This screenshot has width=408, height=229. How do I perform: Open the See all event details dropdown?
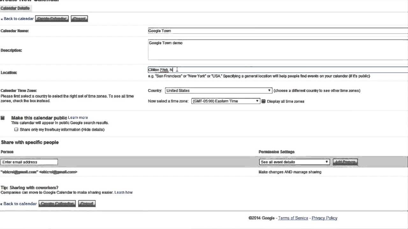[x=294, y=162]
